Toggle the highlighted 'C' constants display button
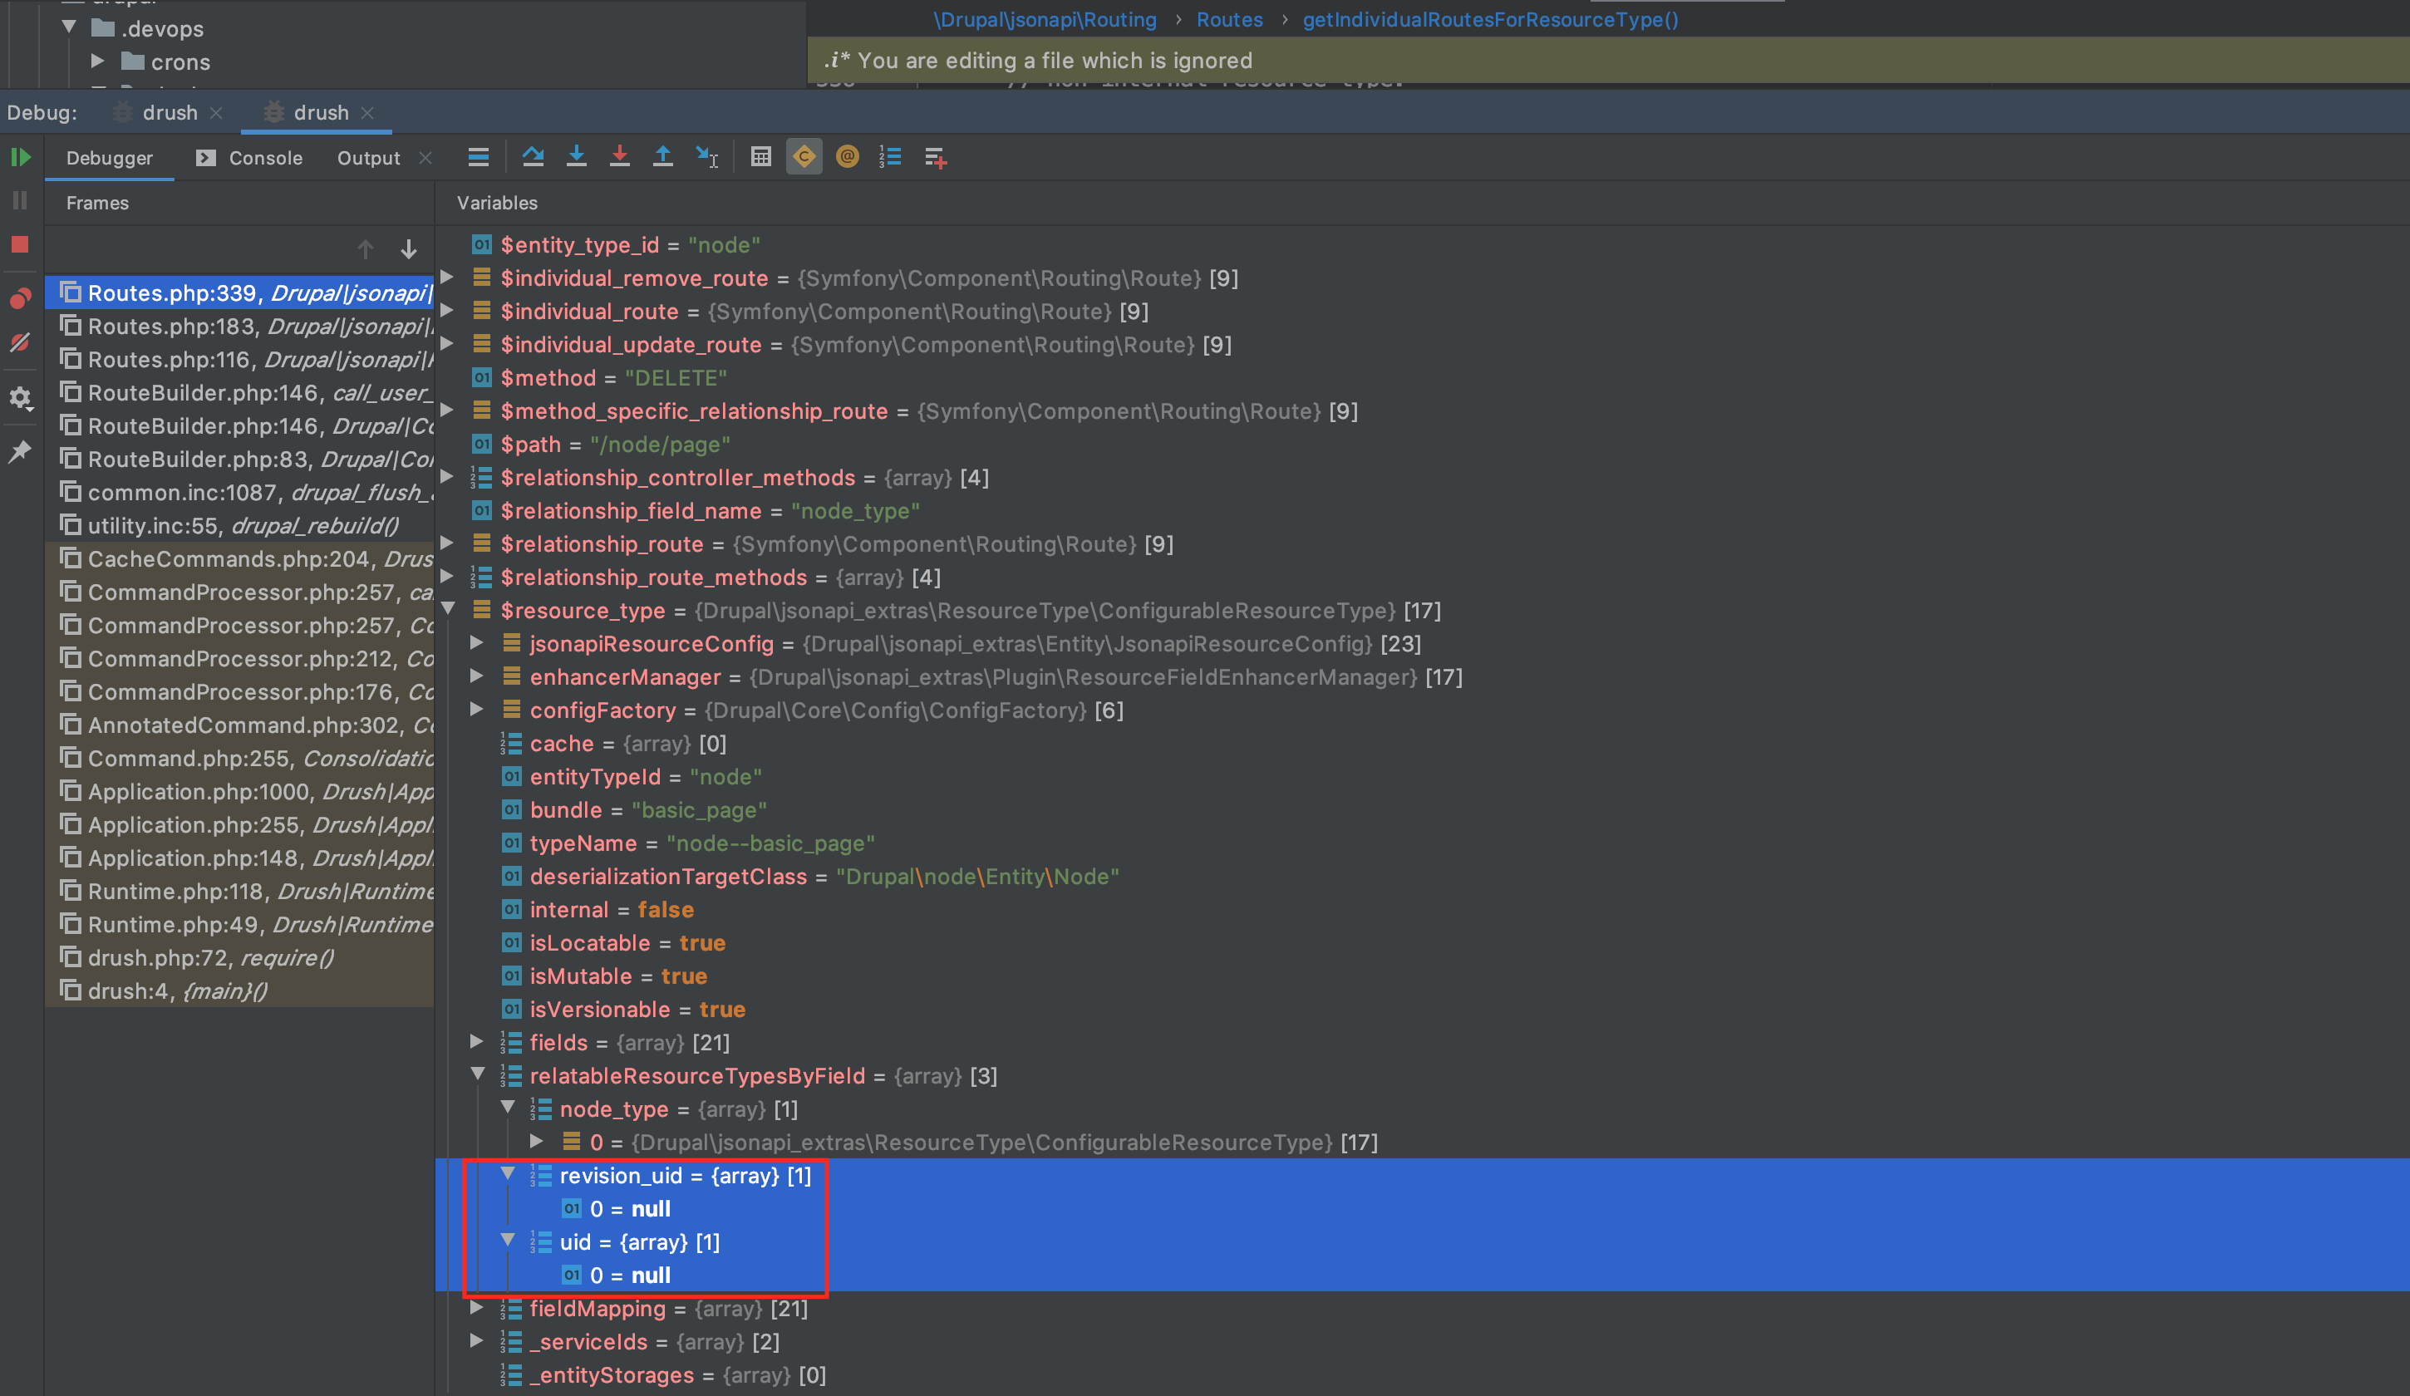 click(804, 157)
